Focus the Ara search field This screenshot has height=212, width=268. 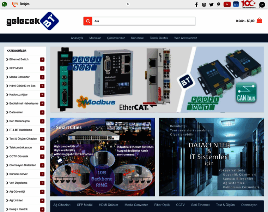point(144,21)
